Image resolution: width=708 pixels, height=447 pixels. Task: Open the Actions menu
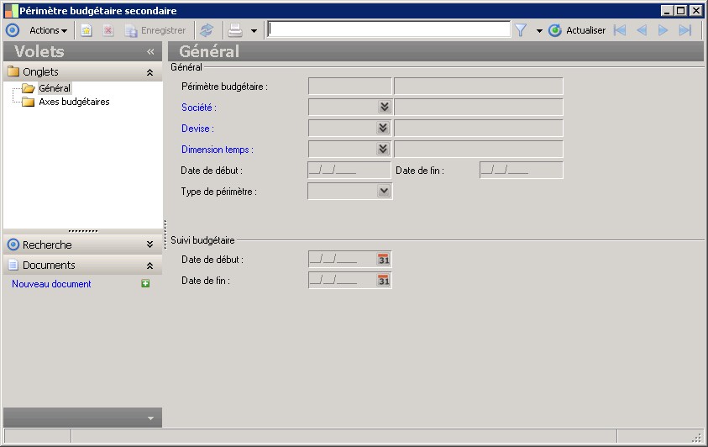[48, 31]
